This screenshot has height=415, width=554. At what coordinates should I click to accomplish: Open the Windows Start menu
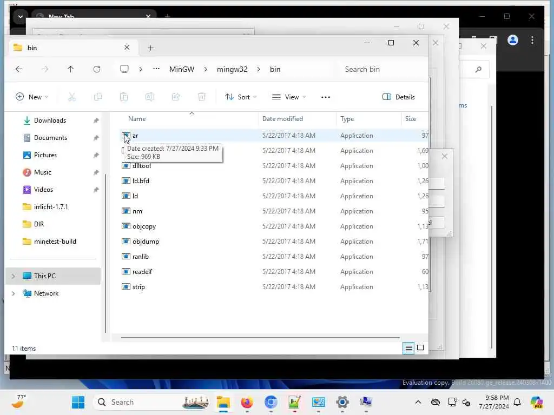pyautogui.click(x=78, y=402)
